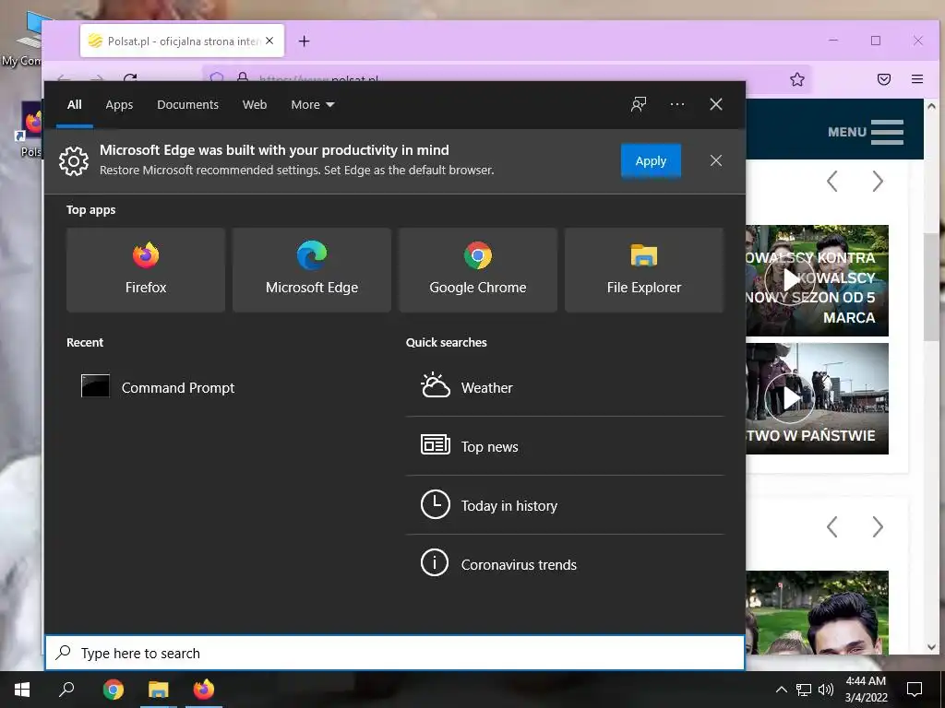Click the taskbar clock showing 4:44 AM

(x=866, y=690)
